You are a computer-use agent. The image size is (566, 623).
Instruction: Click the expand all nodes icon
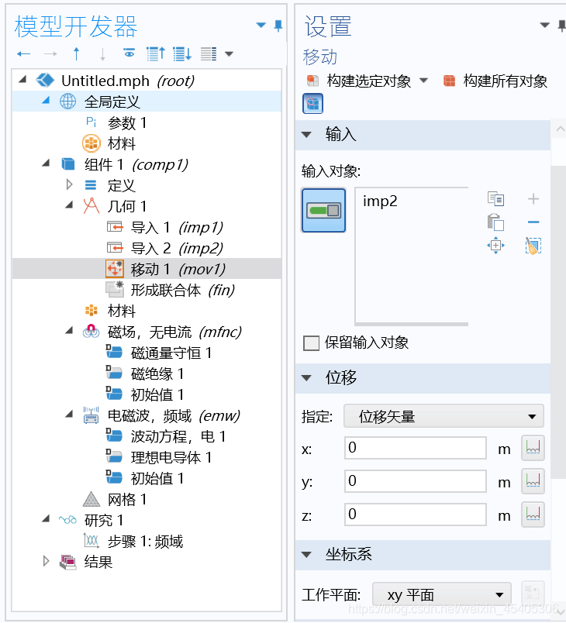coord(155,53)
